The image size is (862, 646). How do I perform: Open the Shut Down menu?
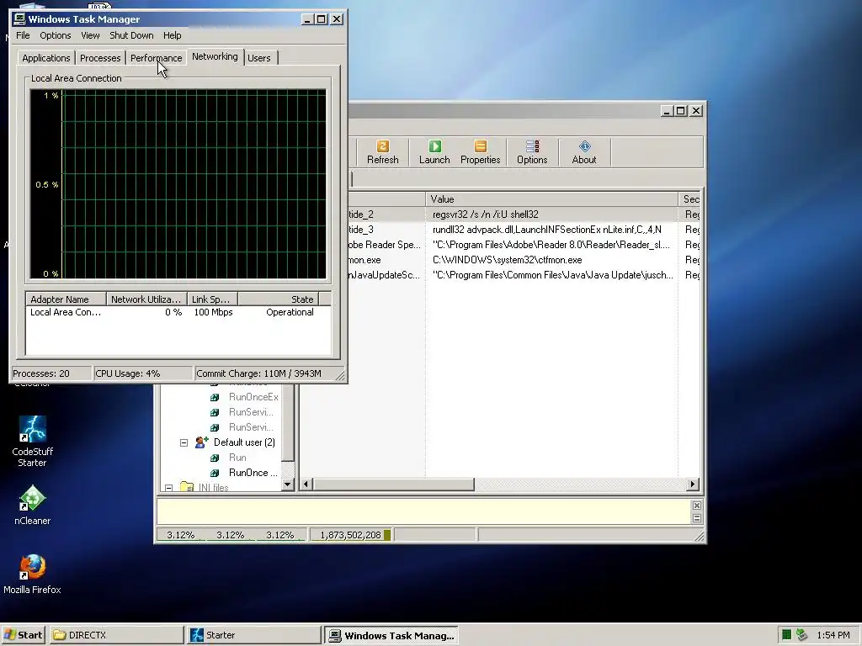click(x=131, y=35)
